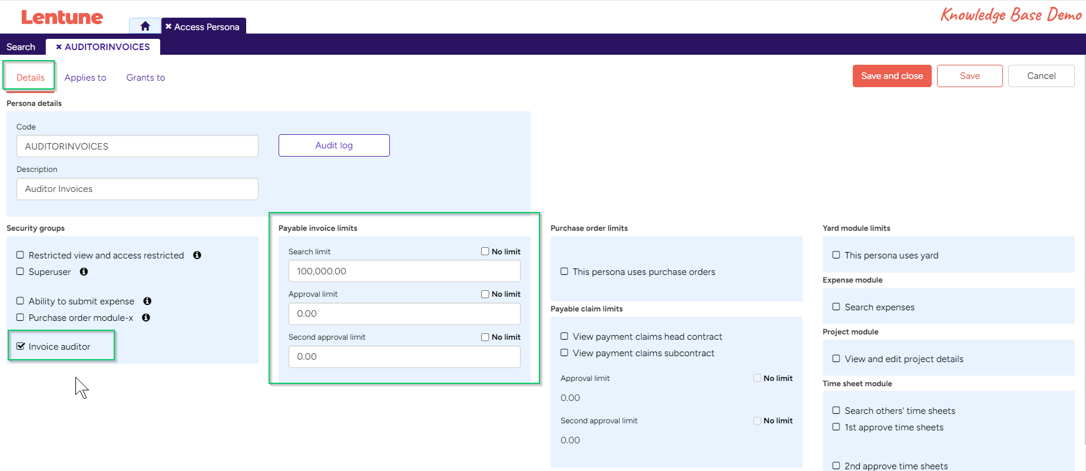1086x471 pixels.
Task: Show info for Restricted view and access
Action: (197, 255)
